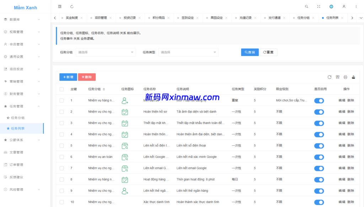Open the 任务分组 filter dropdown
The height and width of the screenshot is (207, 364).
pos(106,52)
